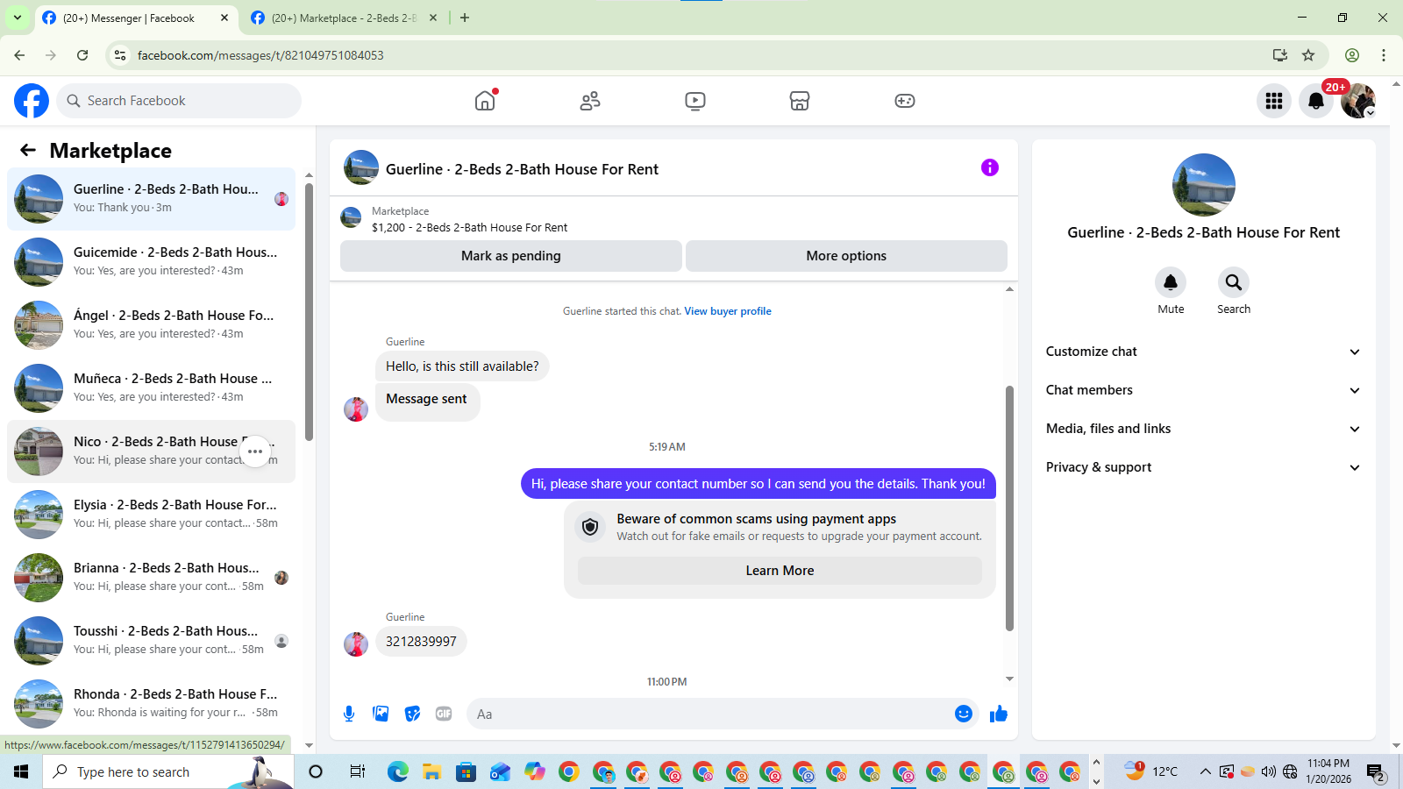
Task: Click Mark as pending button
Action: point(511,256)
